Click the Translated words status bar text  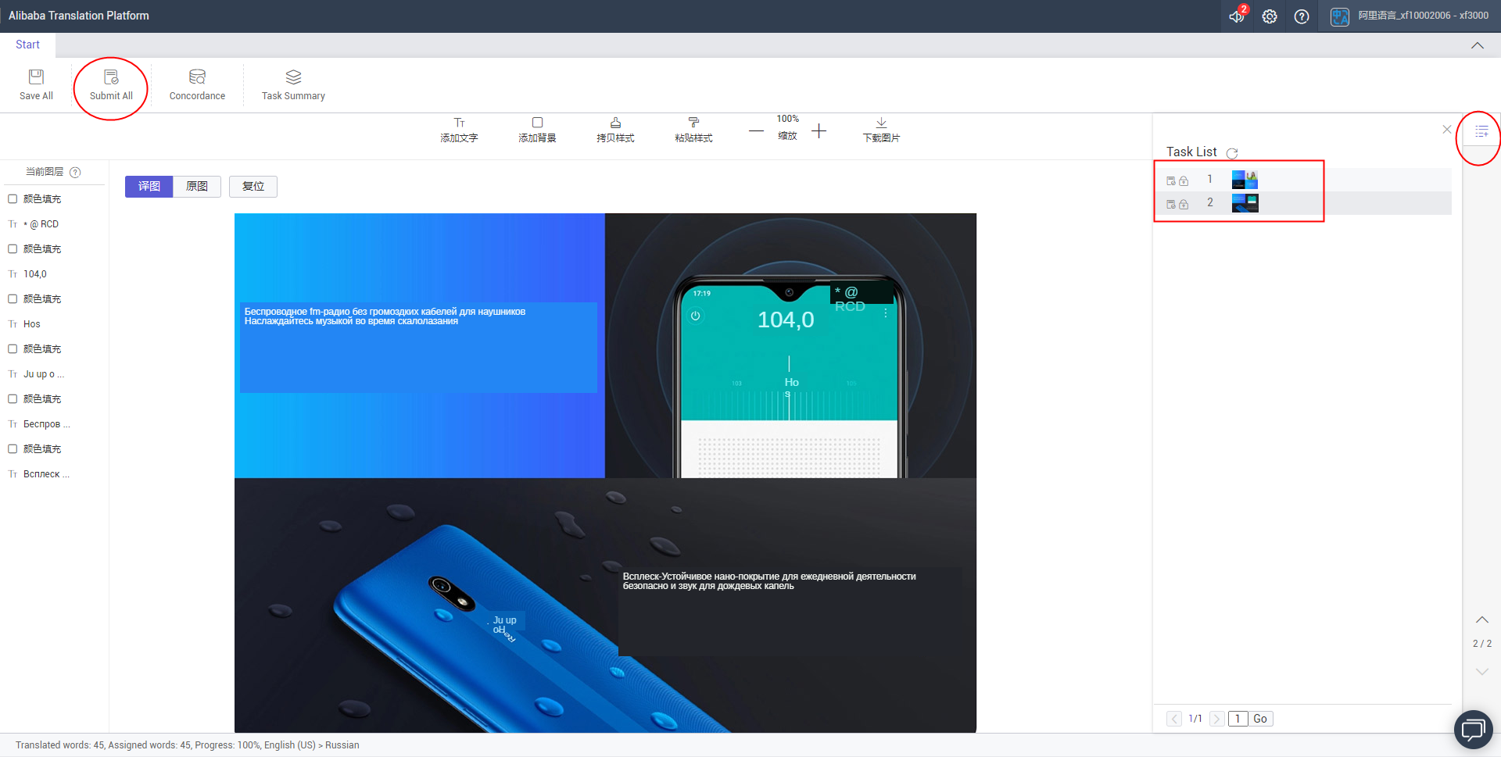(188, 745)
